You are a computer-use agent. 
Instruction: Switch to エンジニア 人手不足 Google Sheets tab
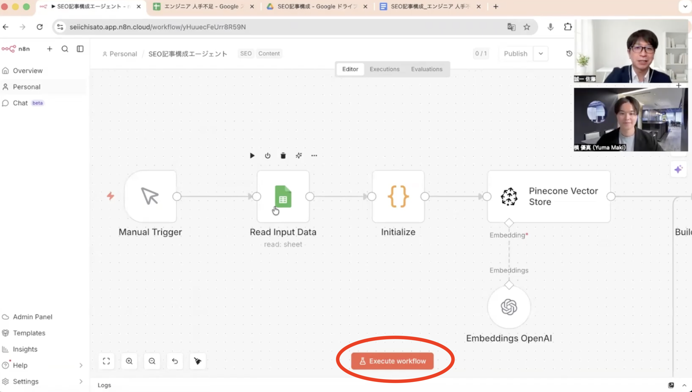(x=203, y=7)
